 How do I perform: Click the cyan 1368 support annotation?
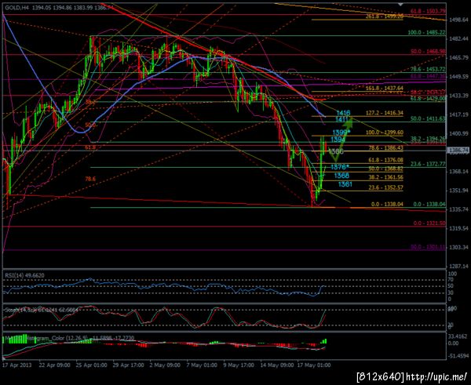[341, 175]
